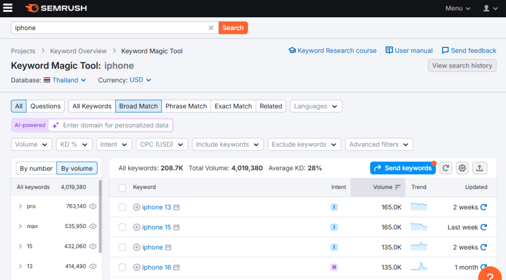View trend chart for iphone 13
This screenshot has height=280, width=506.
coord(419,206)
